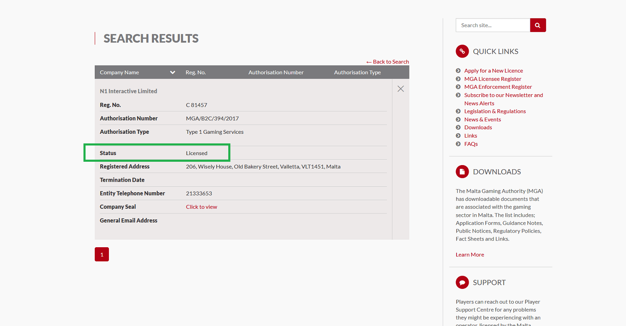The width and height of the screenshot is (626, 326).
Task: Open the News & Events link
Action: (x=482, y=119)
